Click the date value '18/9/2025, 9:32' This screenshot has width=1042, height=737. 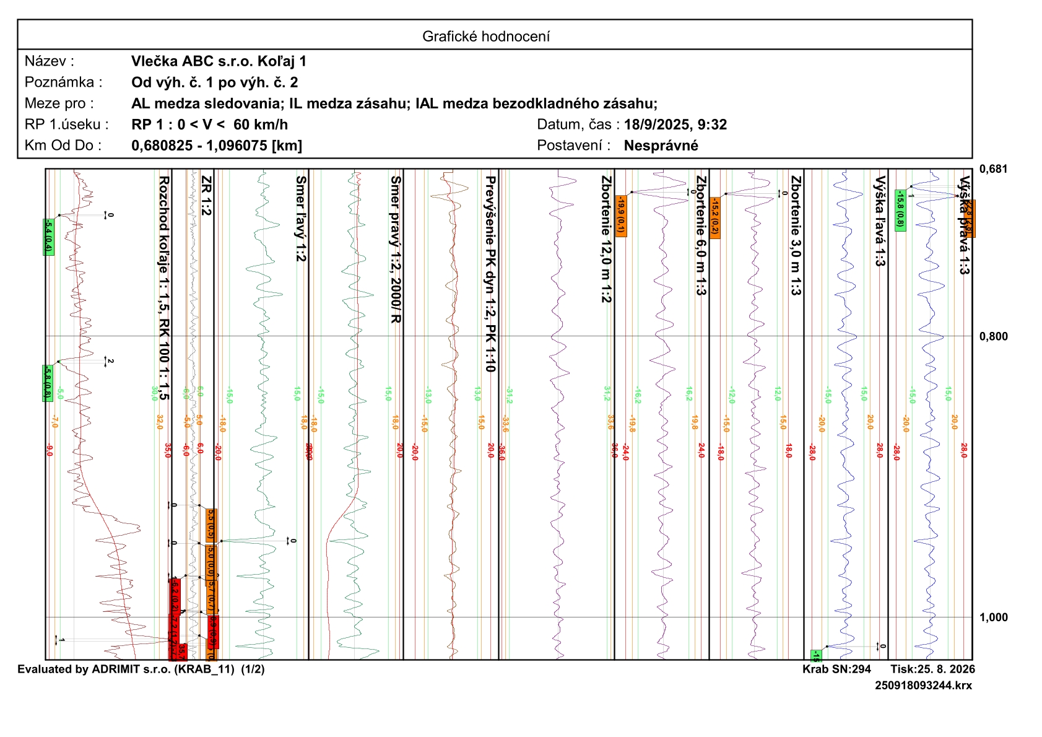[675, 124]
